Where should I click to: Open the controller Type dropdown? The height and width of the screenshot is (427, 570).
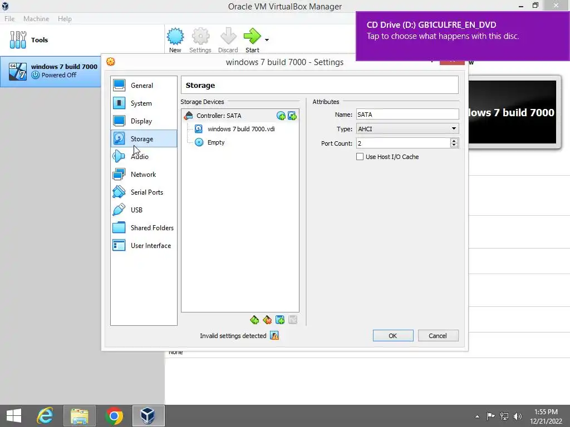(x=407, y=129)
